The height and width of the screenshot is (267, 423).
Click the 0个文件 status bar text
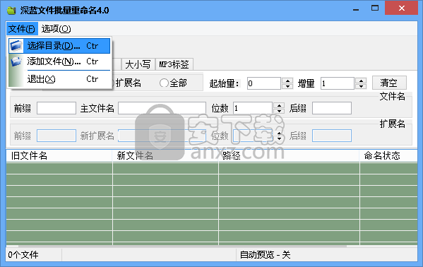23,254
